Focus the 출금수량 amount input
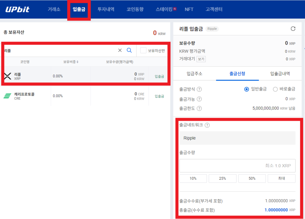The image size is (305, 219). click(237, 166)
